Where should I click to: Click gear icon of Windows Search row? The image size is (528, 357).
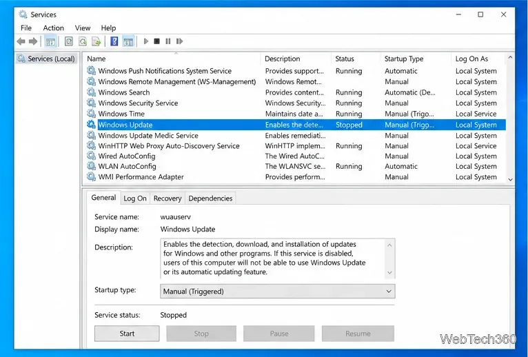pyautogui.click(x=91, y=92)
